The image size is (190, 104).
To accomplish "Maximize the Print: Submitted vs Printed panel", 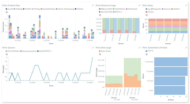I will (x=186, y=47).
